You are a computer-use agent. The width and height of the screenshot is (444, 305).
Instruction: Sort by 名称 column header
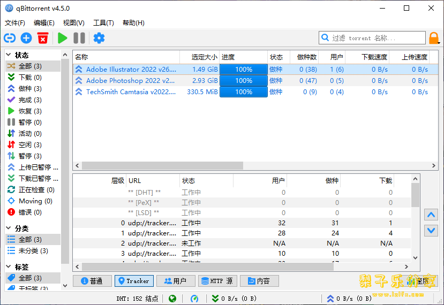[126, 57]
